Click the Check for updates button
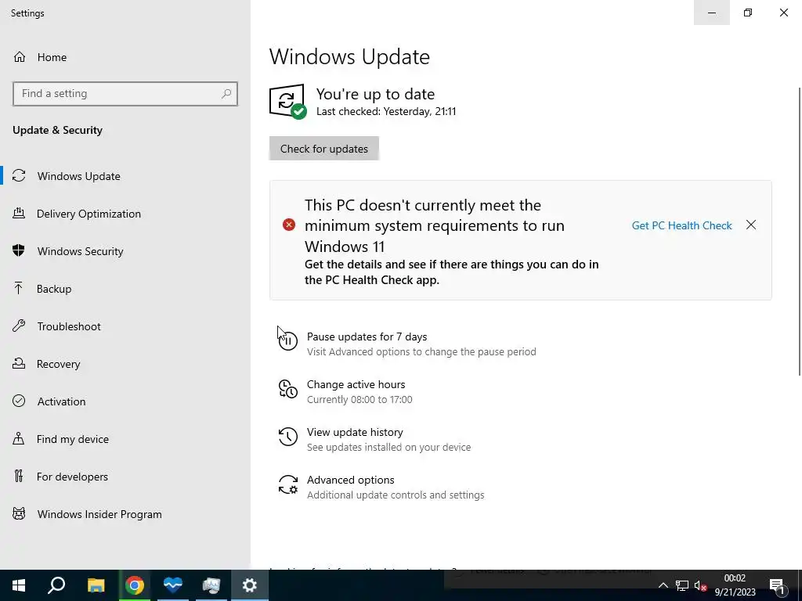 [323, 149]
